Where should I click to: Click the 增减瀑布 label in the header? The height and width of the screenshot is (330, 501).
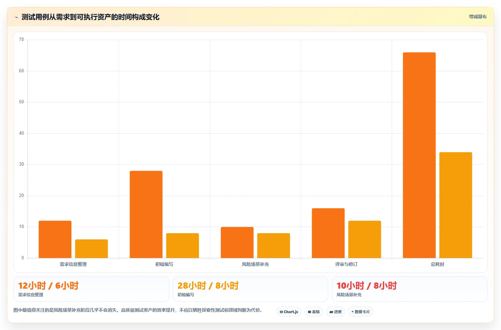coord(478,17)
